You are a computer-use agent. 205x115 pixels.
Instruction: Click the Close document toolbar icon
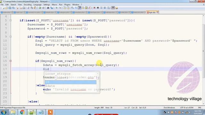click(17, 8)
